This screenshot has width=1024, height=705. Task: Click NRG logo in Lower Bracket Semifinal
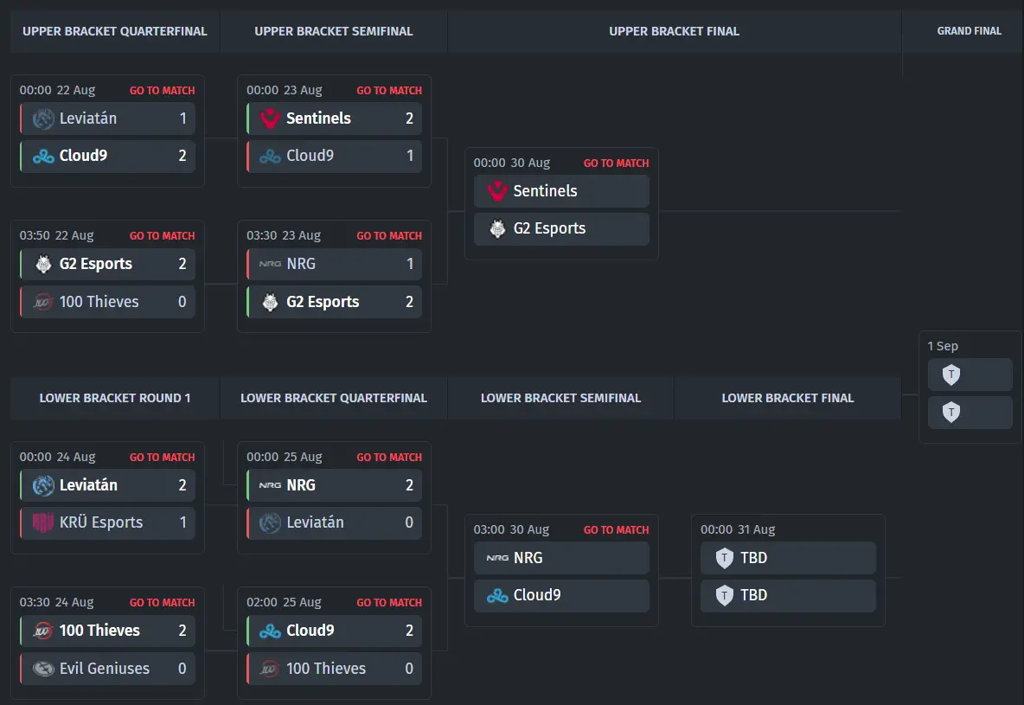coord(497,557)
